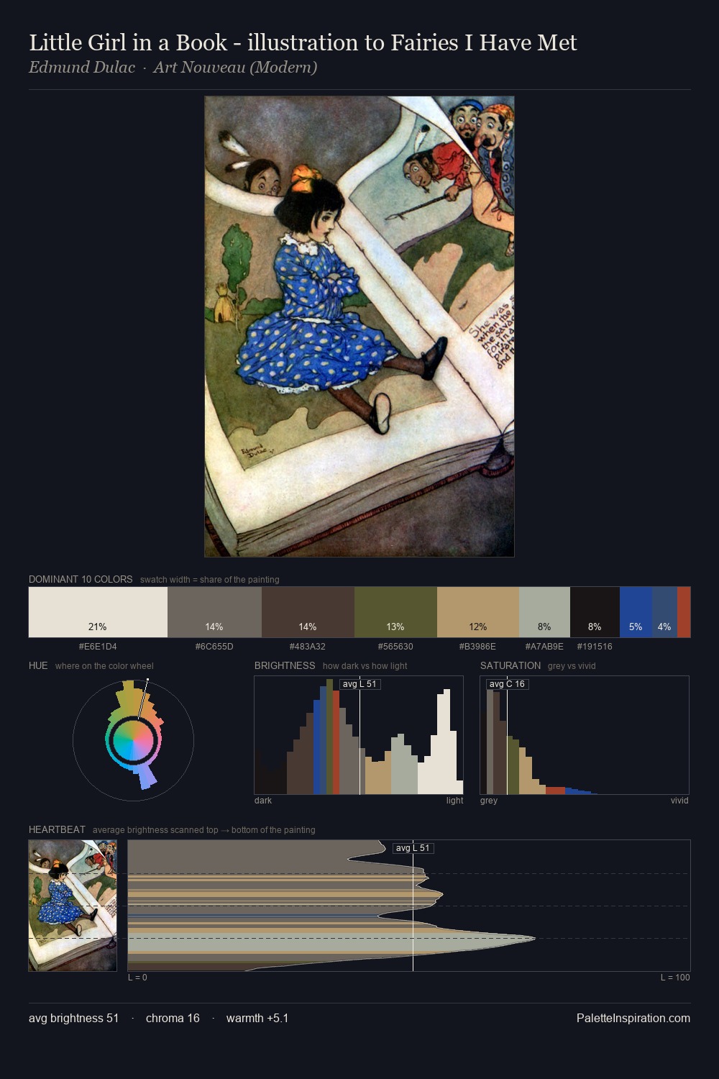Viewport: 719px width, 1079px height.
Task: Select the olive green swatch #565630
Action: (395, 612)
